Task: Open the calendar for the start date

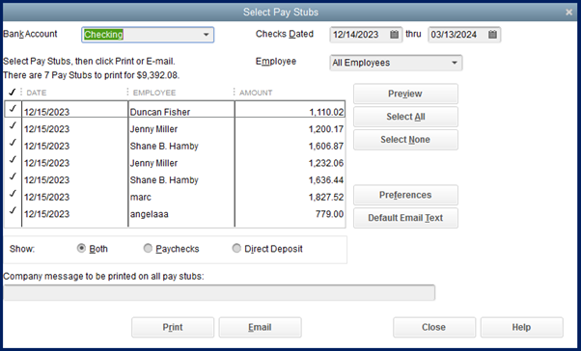Action: click(394, 35)
